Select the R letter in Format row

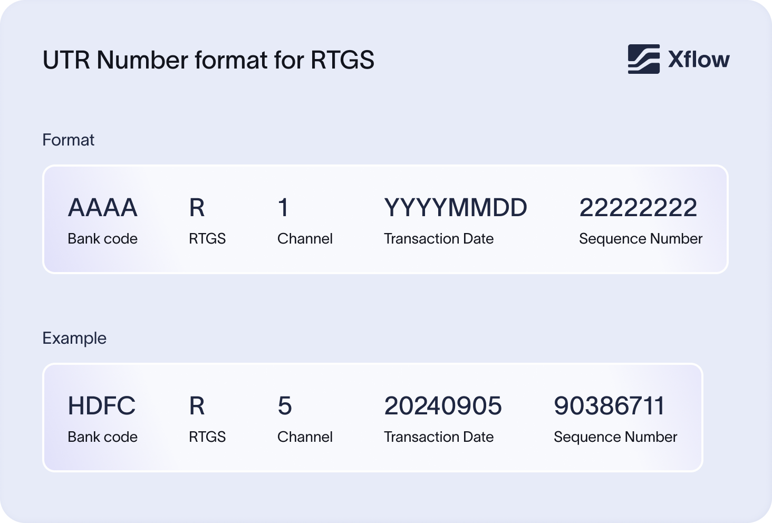[x=197, y=208]
